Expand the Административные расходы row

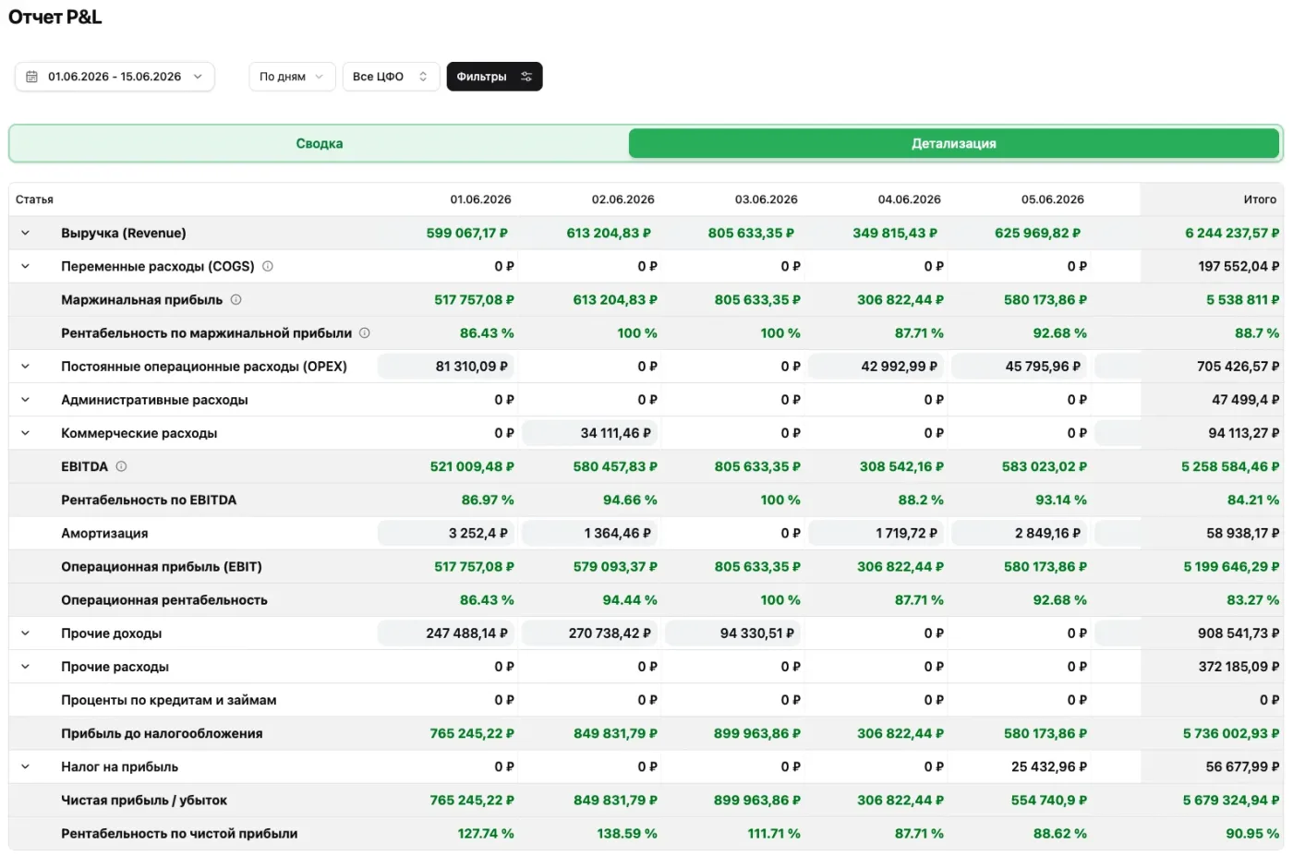pyautogui.click(x=25, y=400)
